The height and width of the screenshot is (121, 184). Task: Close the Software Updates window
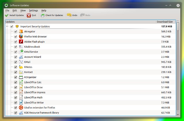(x=178, y=5)
